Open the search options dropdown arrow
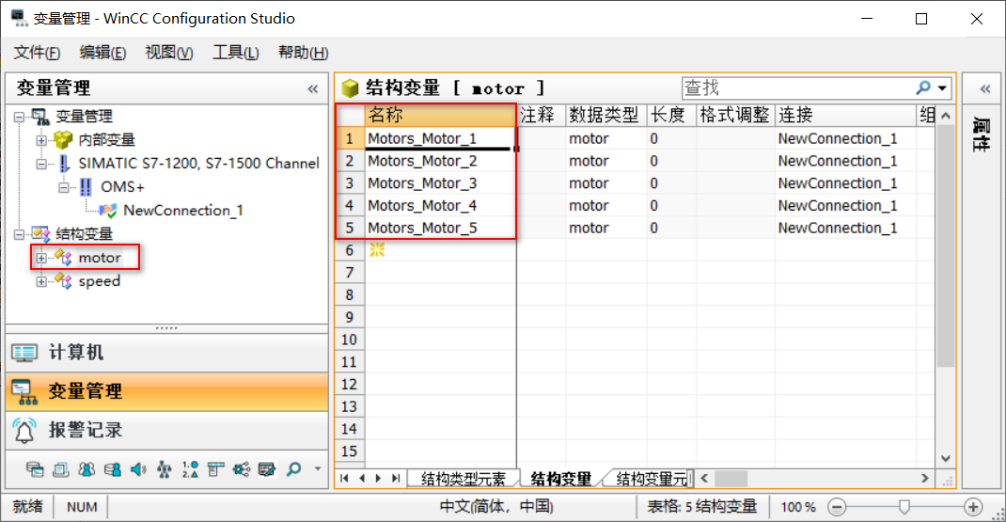Viewport: 1006px width, 522px height. [x=941, y=87]
